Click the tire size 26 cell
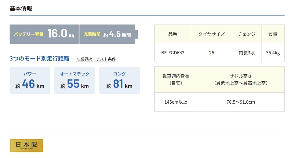 (212, 53)
